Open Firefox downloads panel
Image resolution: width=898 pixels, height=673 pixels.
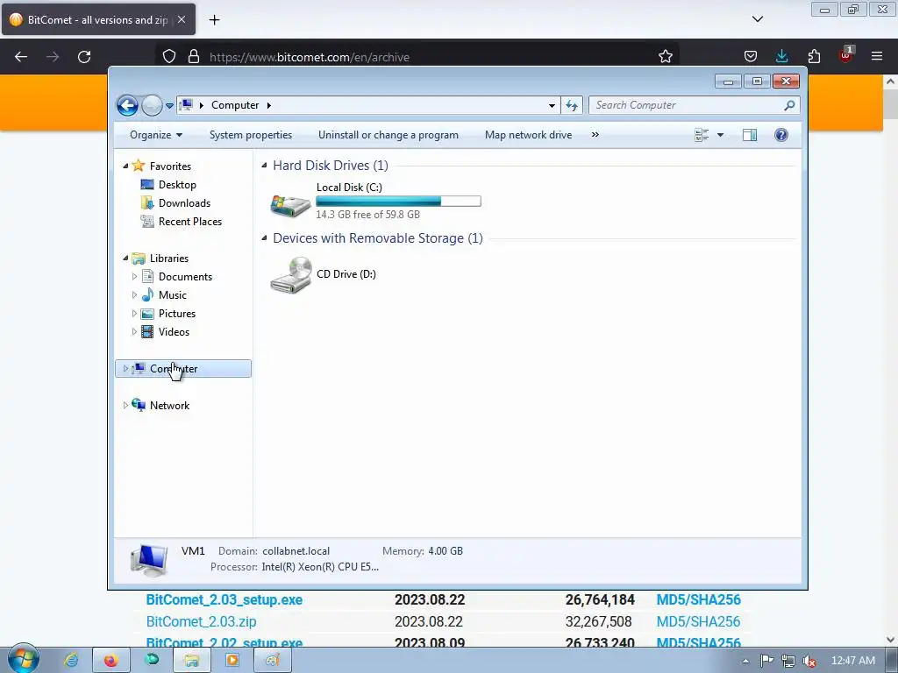(781, 56)
